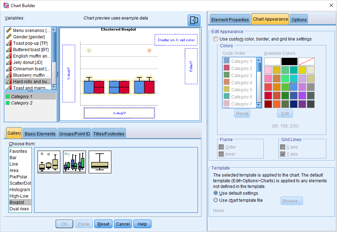Click the Help button
The width and height of the screenshot is (337, 232).
[x=142, y=224]
